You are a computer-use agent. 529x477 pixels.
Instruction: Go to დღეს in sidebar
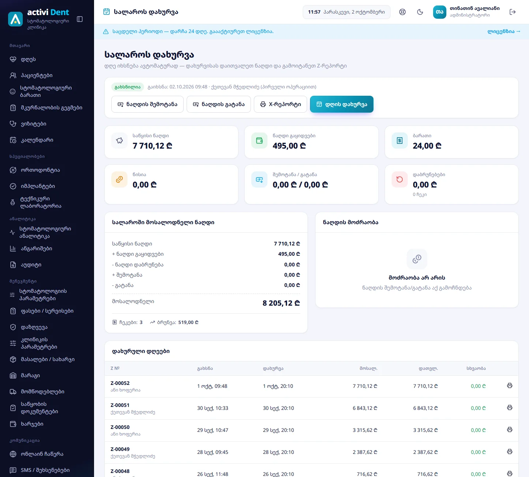47,59
